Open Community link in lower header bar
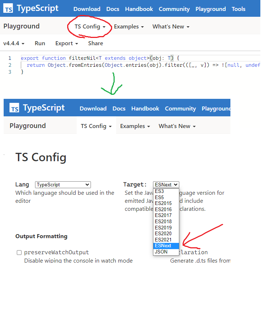Screen dimensions: 264x310 coord(180,109)
